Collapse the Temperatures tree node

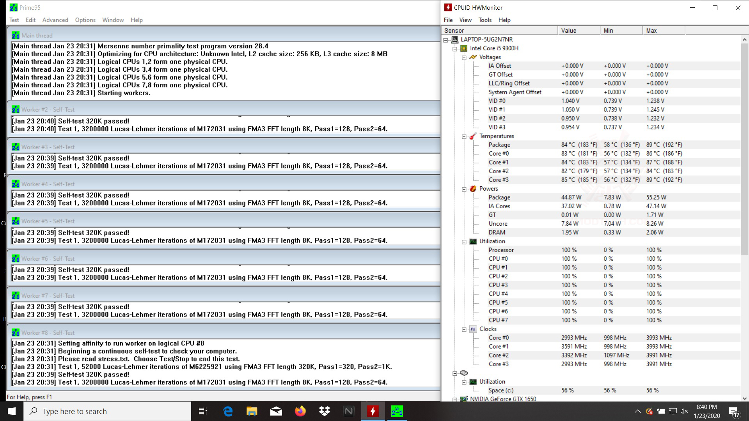click(464, 136)
